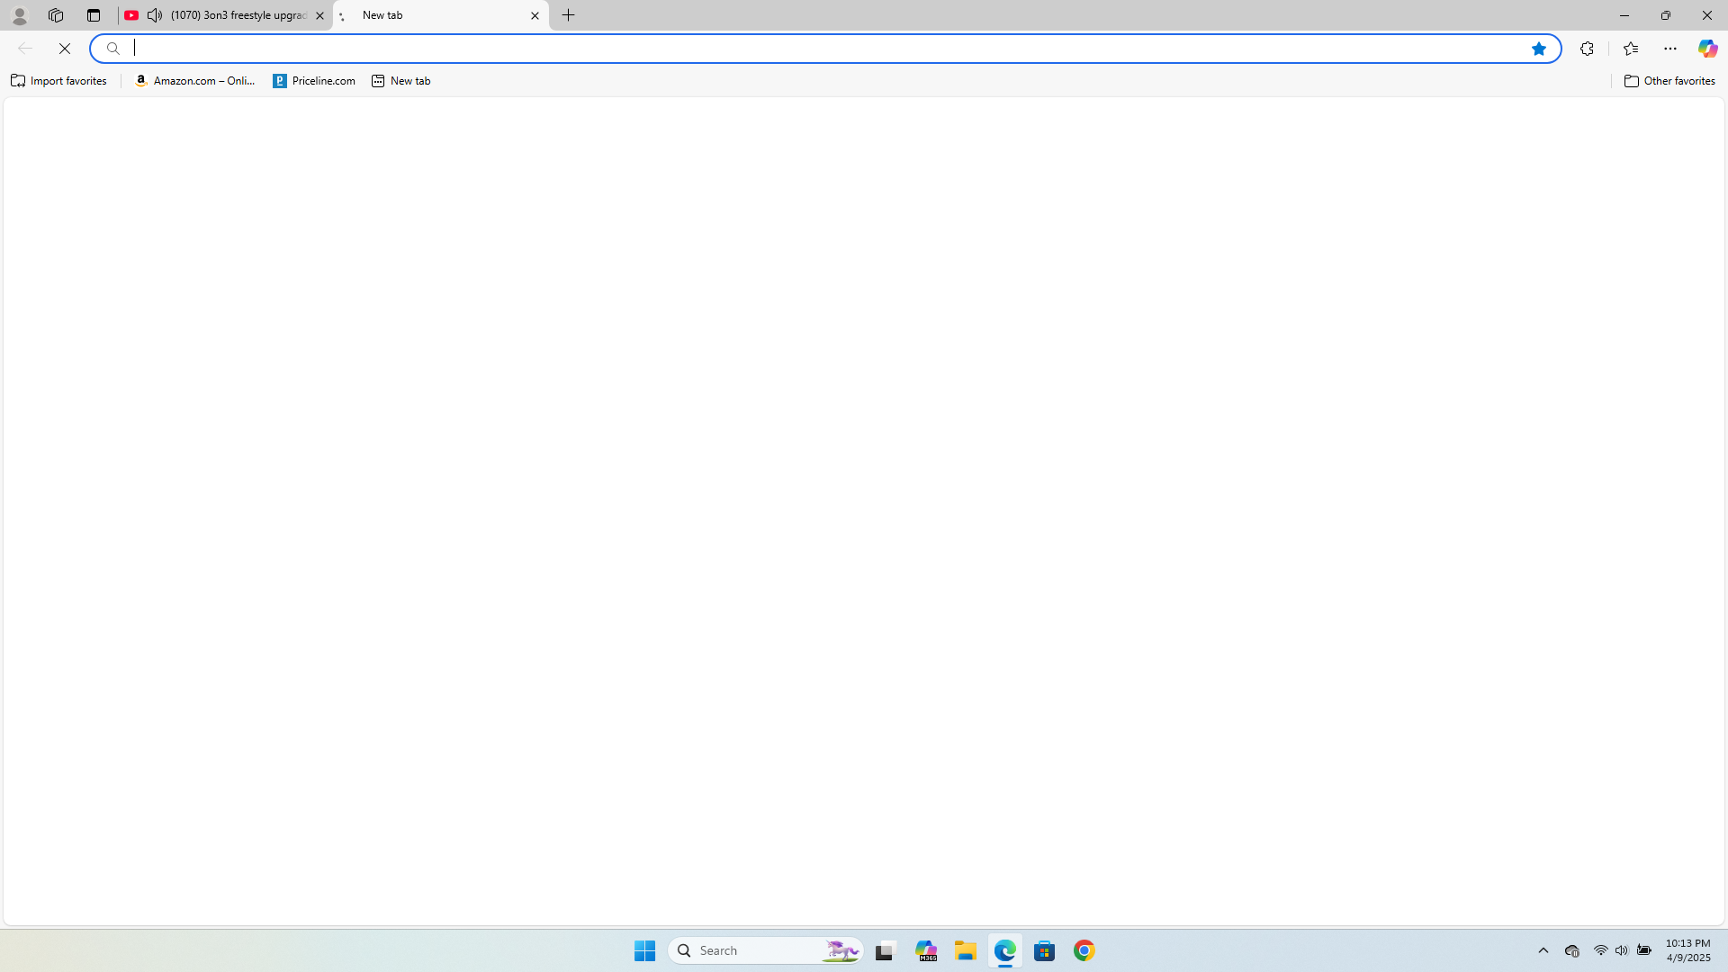
Task: Show hidden system tray icons
Action: pos(1543,950)
